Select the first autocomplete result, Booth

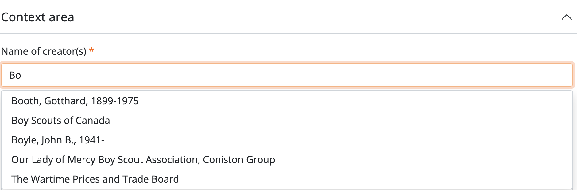pyautogui.click(x=75, y=101)
